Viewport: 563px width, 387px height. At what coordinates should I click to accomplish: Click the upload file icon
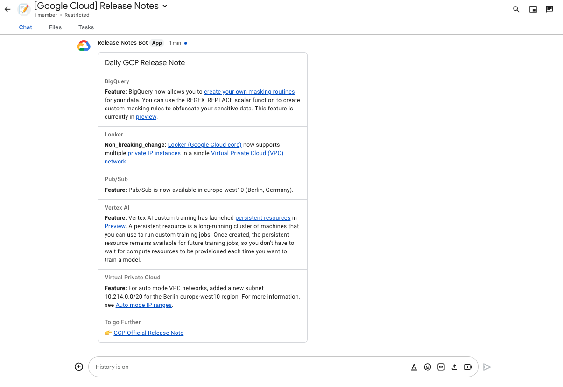point(454,367)
